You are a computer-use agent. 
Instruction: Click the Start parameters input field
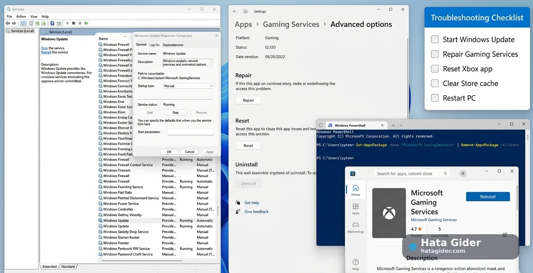[191, 132]
